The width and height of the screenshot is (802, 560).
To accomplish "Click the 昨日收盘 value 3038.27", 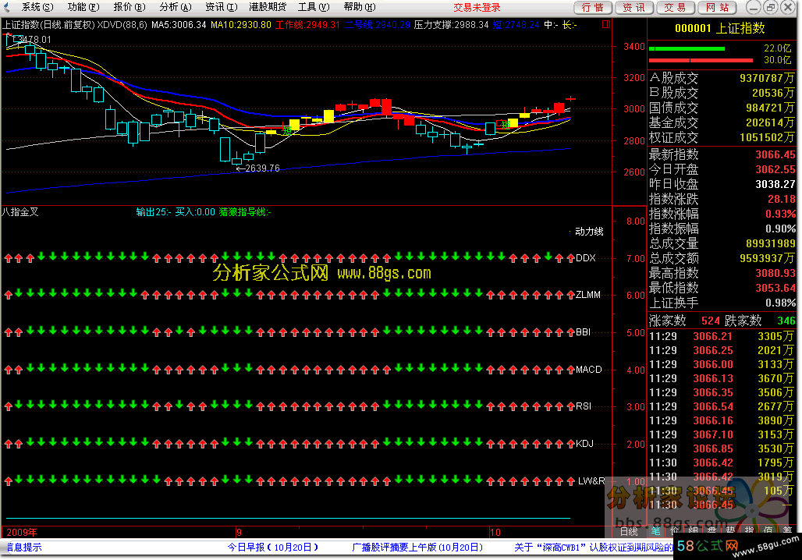I will click(775, 185).
